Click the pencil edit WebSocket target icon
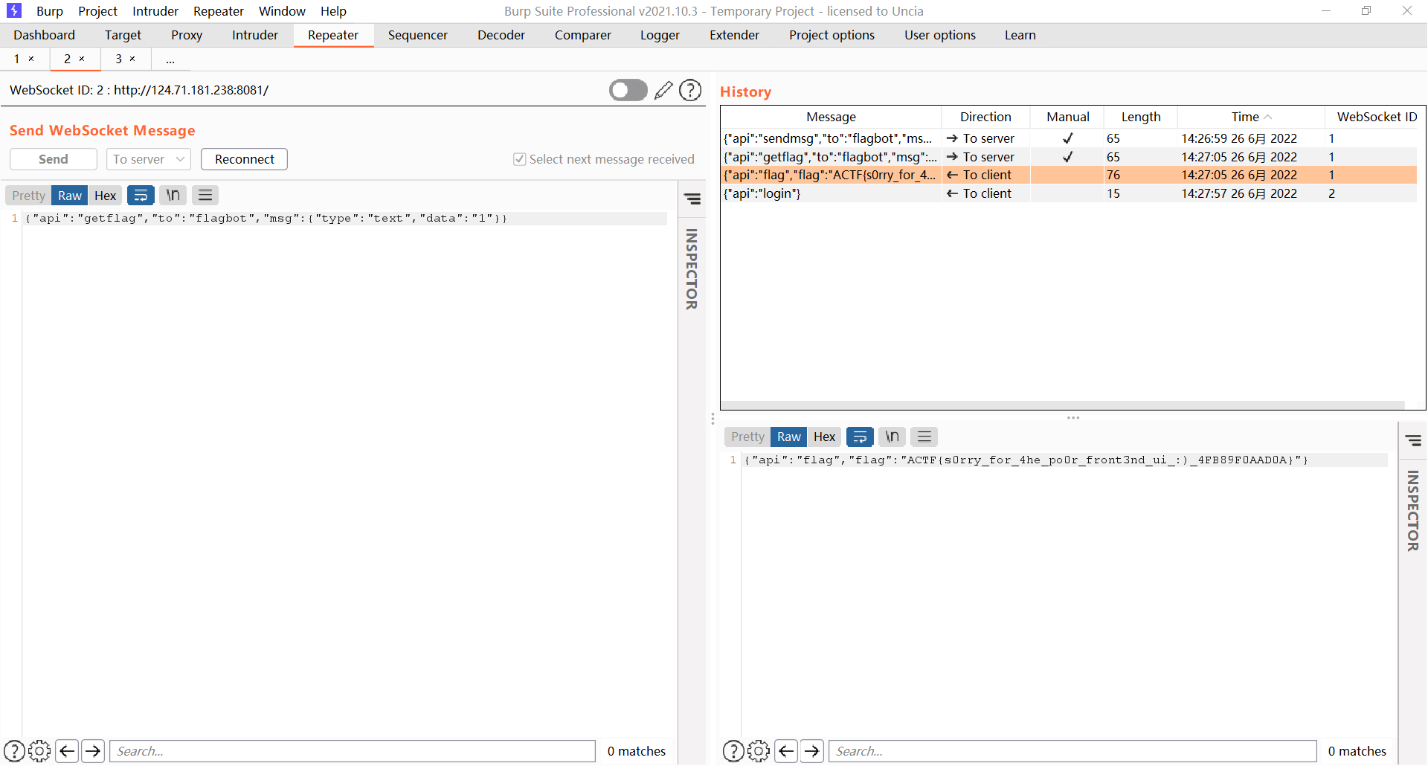Viewport: 1428px width, 766px height. pos(663,90)
